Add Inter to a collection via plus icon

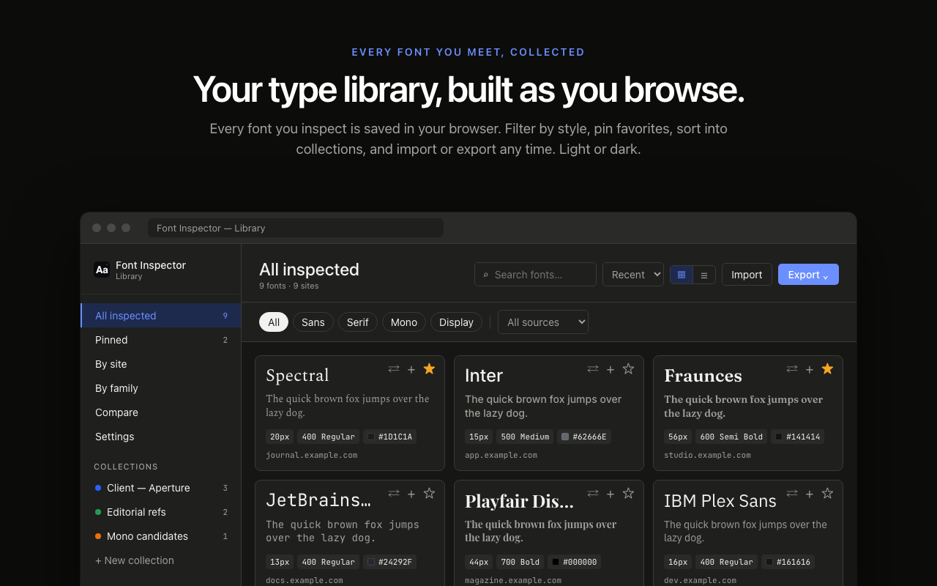click(611, 369)
